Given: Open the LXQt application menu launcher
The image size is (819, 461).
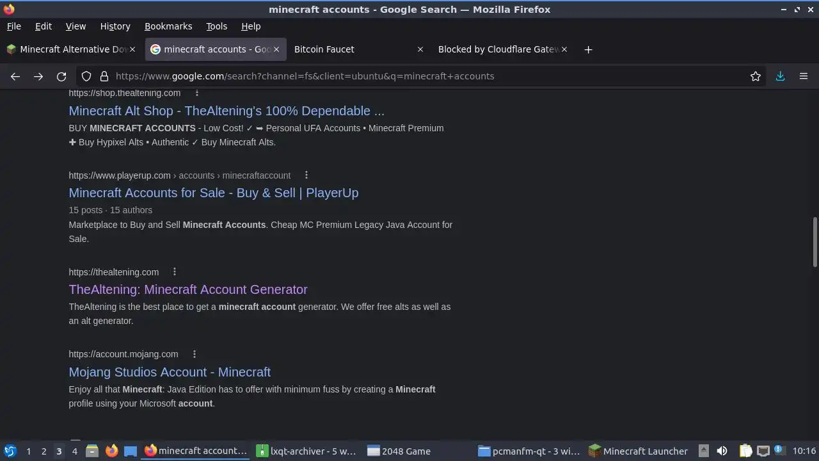Looking at the screenshot, I should [x=10, y=451].
